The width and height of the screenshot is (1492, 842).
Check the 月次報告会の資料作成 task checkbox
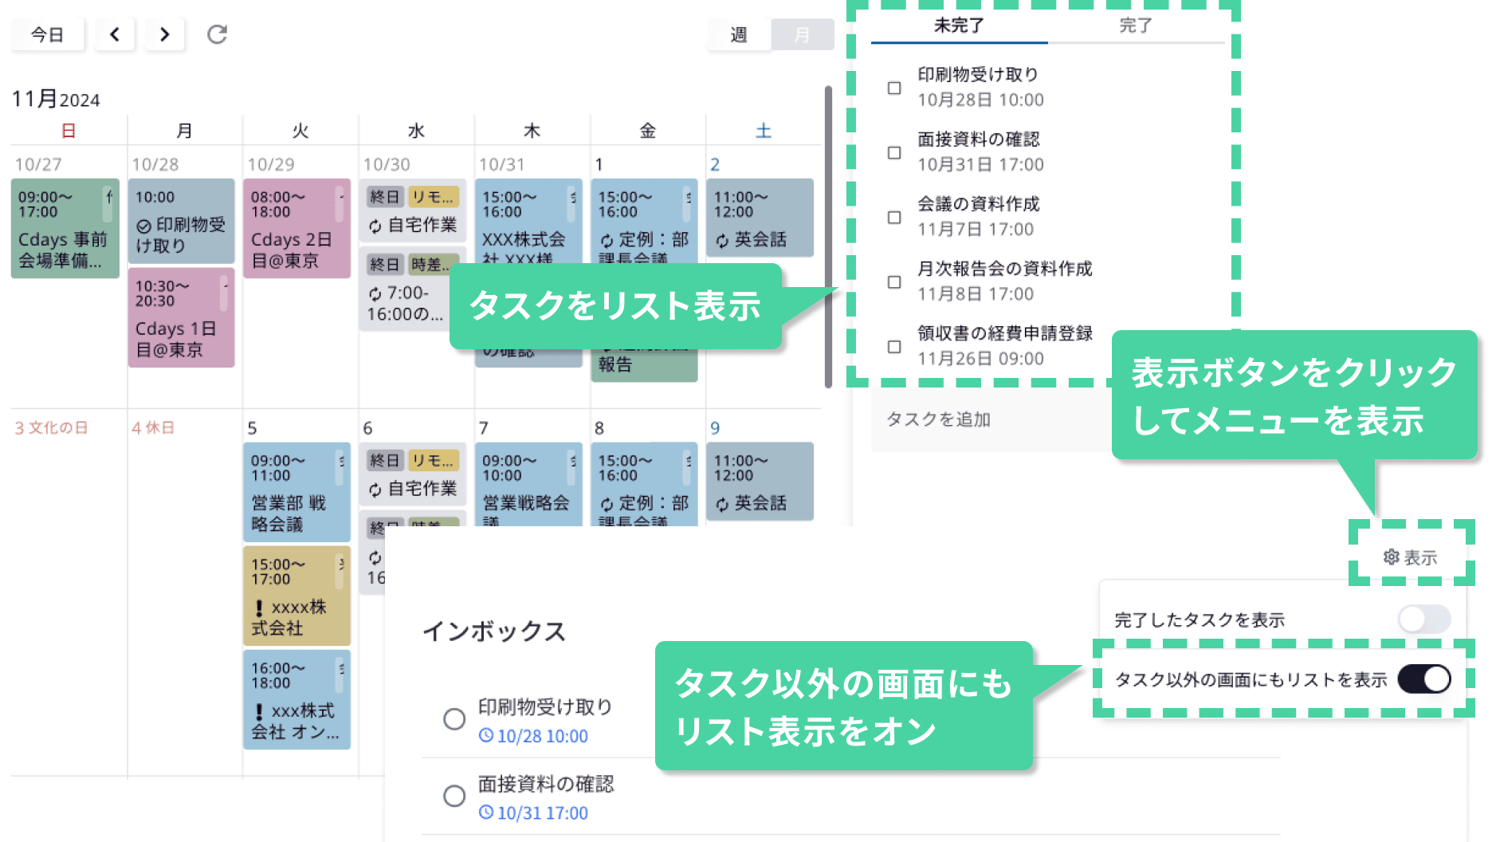[894, 281]
